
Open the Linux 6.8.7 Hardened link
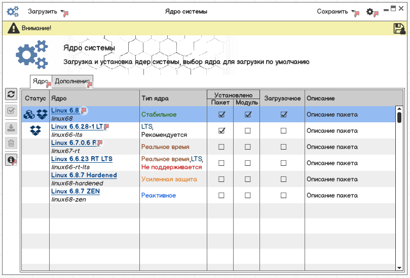tap(84, 175)
